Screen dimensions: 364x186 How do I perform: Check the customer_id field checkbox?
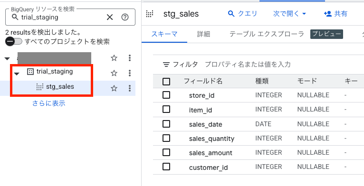tap(166, 167)
